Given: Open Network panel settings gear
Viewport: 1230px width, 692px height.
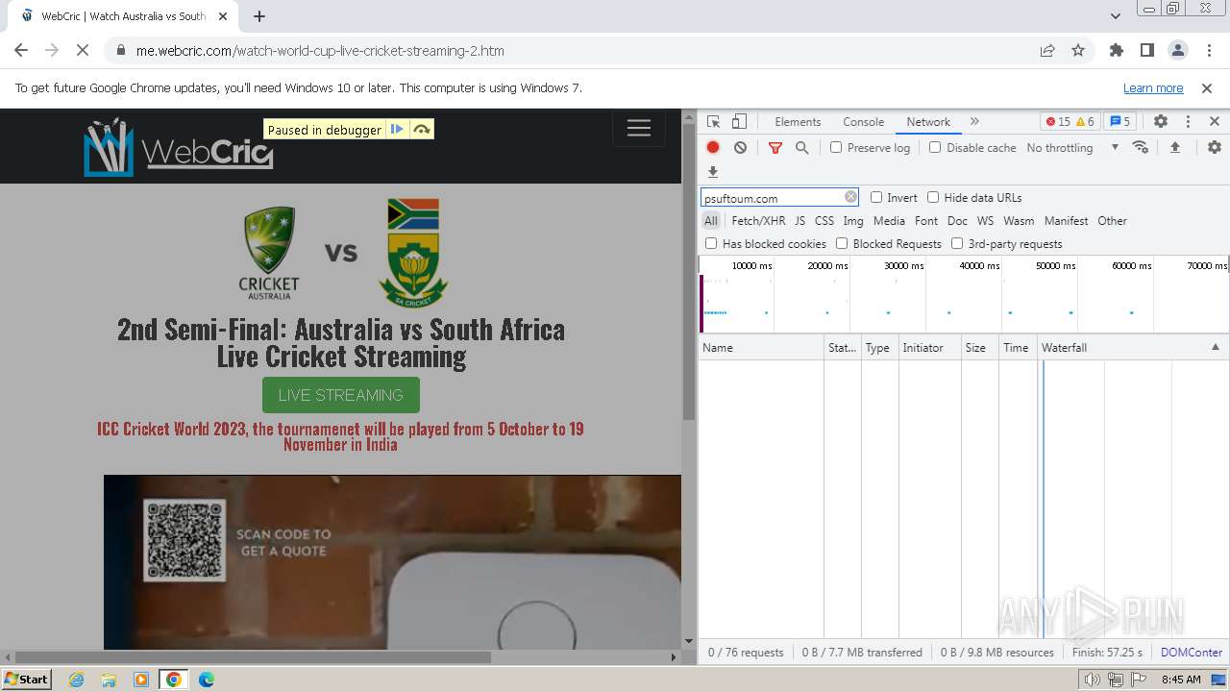Looking at the screenshot, I should (x=1215, y=147).
